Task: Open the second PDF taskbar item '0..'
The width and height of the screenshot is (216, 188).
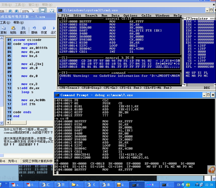Action: pyautogui.click(x=31, y=185)
